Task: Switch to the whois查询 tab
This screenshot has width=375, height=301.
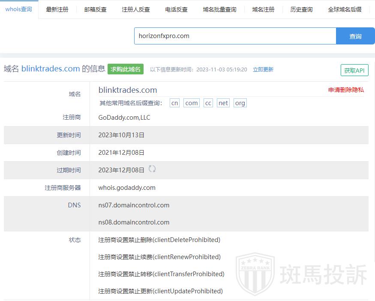Action: [19, 9]
